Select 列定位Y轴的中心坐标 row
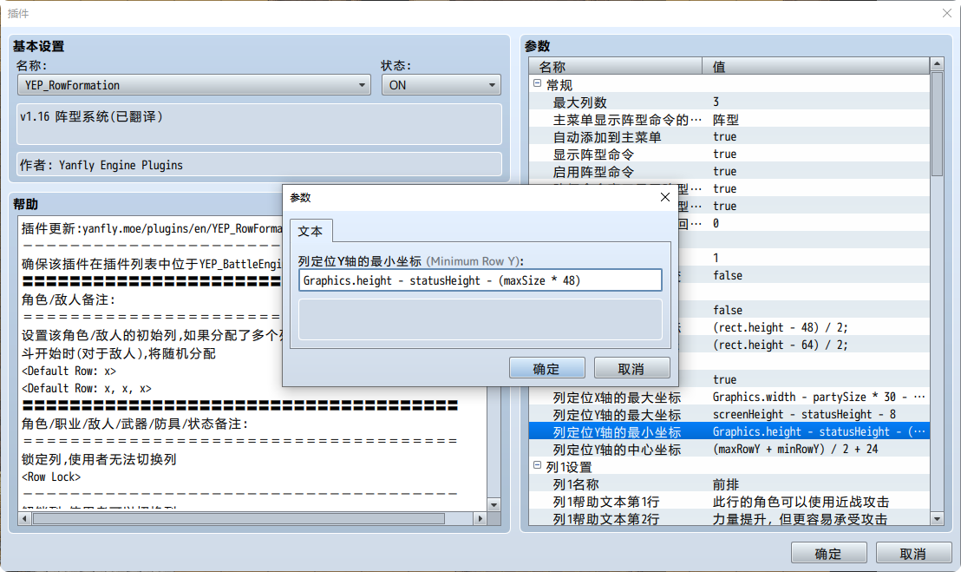The height and width of the screenshot is (572, 961). [x=729, y=450]
